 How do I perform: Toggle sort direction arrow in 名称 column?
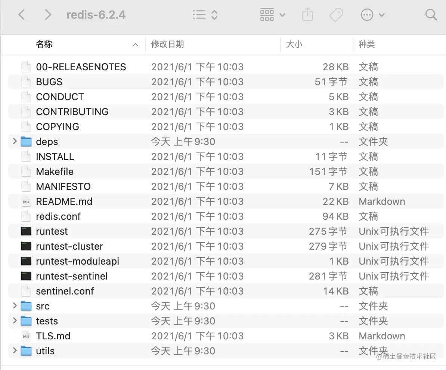point(135,45)
